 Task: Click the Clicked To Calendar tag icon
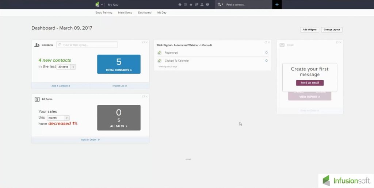pos(159,61)
